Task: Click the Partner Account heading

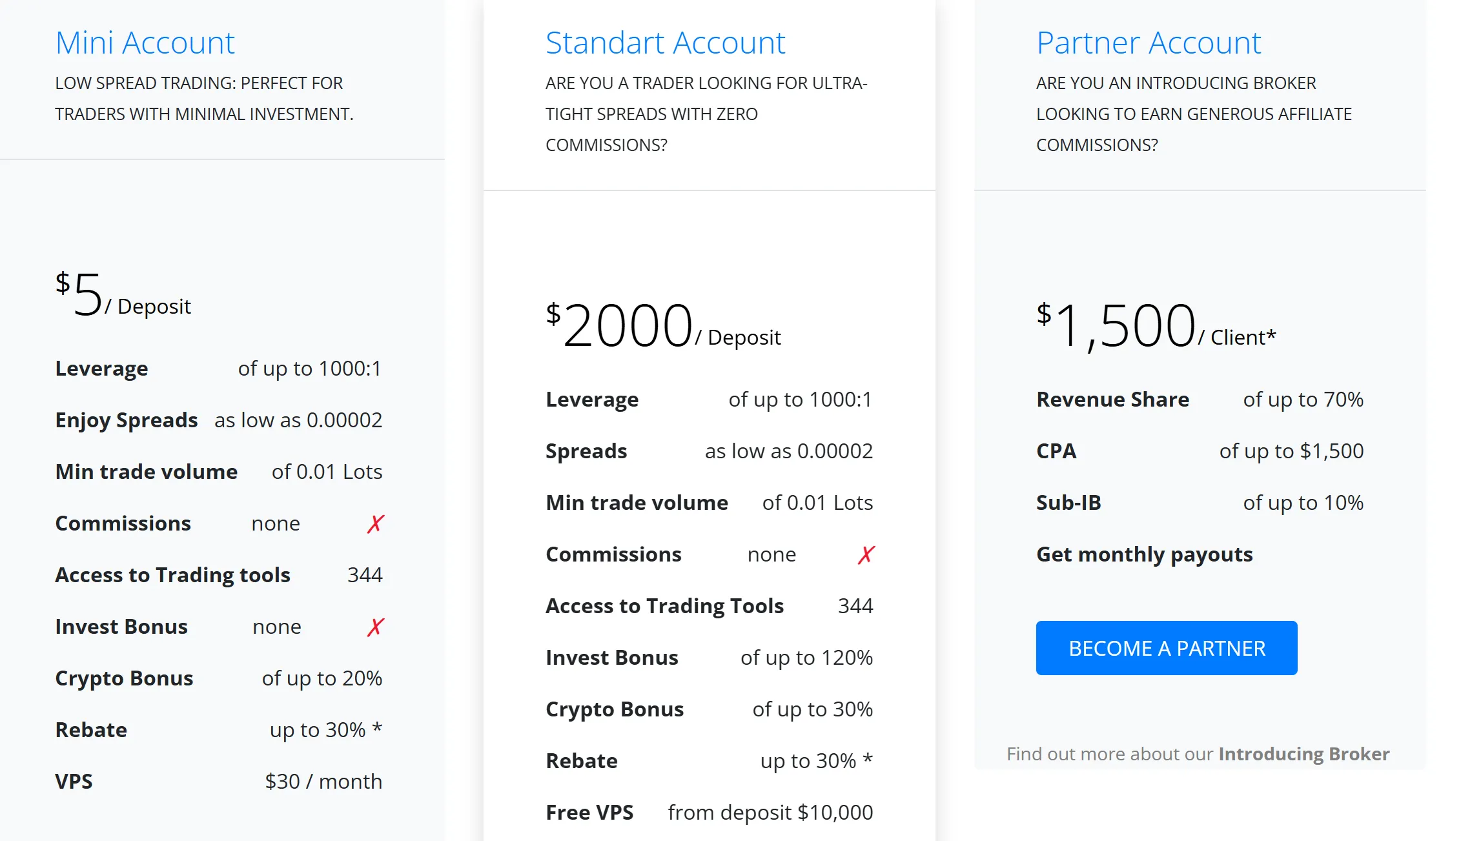Action: (x=1149, y=43)
